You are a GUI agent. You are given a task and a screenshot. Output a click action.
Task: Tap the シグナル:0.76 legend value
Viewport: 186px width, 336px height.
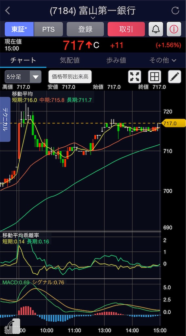[x=48, y=283]
